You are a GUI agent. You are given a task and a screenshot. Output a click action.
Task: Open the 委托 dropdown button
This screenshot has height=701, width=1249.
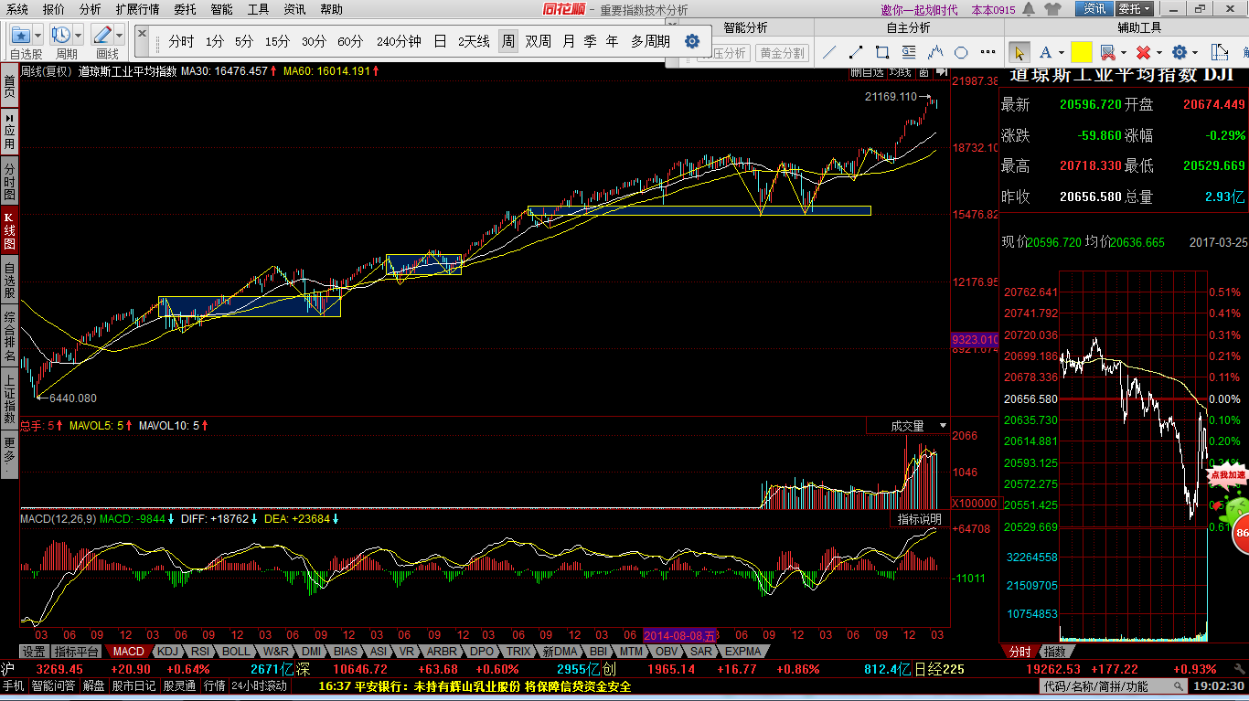click(1135, 9)
